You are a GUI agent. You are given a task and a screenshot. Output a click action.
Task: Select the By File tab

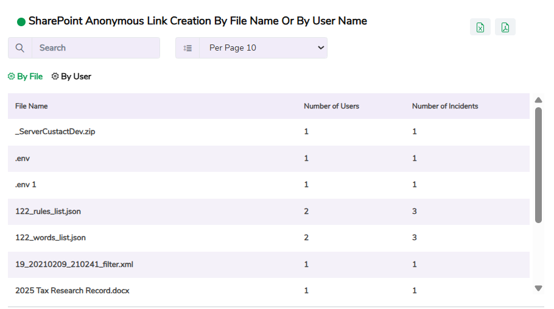pos(30,77)
